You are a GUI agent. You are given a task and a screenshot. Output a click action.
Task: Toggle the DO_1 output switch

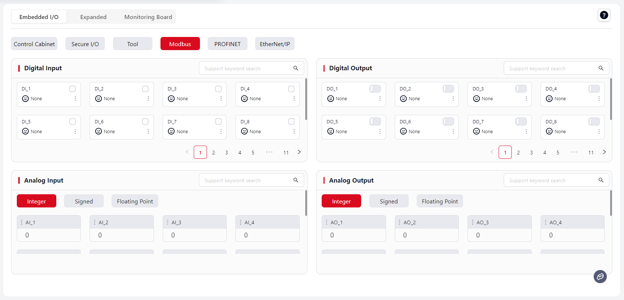point(375,89)
